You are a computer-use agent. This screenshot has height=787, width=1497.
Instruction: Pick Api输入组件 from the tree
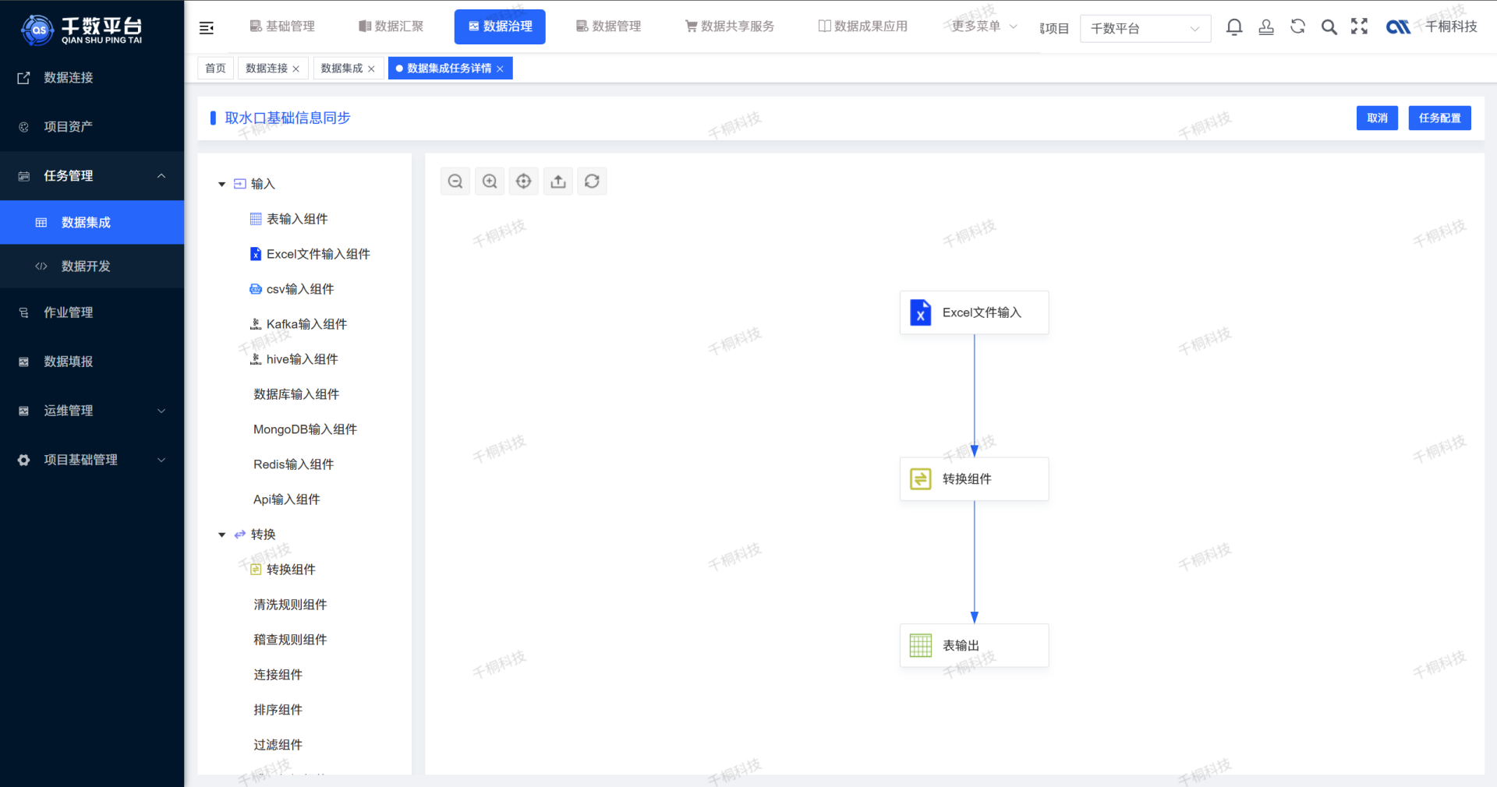(286, 499)
